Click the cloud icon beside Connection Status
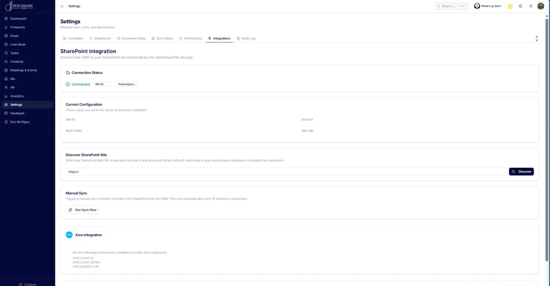550x286 pixels. pos(68,73)
